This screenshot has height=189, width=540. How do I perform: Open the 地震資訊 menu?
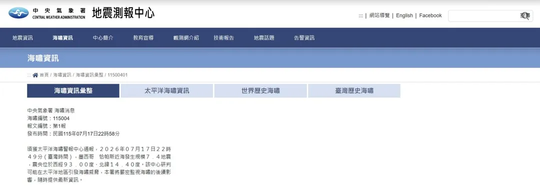click(22, 38)
